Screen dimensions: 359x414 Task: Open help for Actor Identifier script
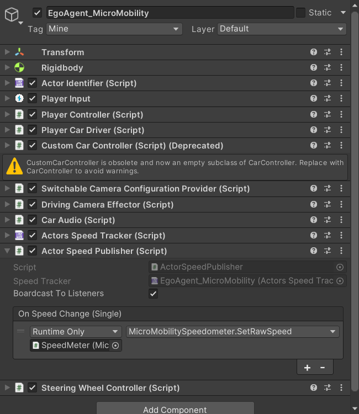(314, 83)
